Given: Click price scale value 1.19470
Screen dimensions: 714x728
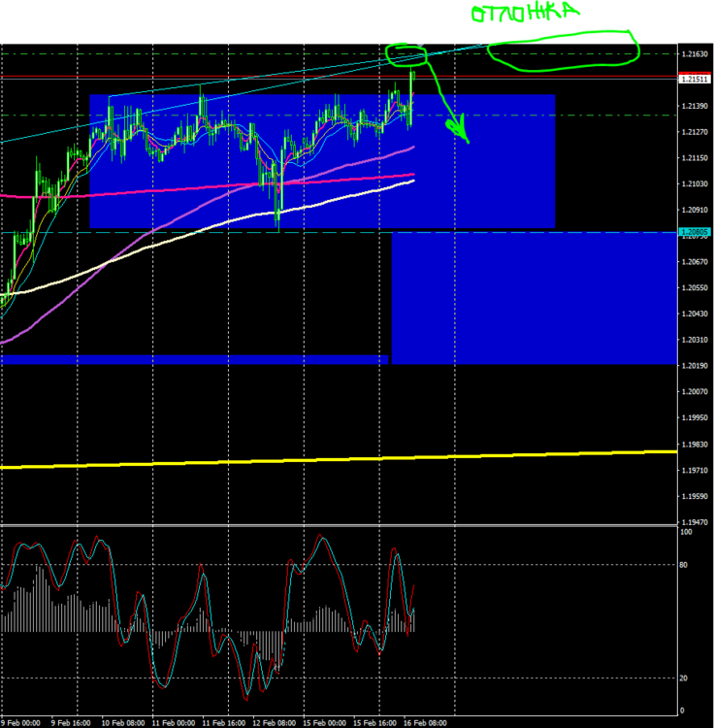Looking at the screenshot, I should [x=695, y=523].
